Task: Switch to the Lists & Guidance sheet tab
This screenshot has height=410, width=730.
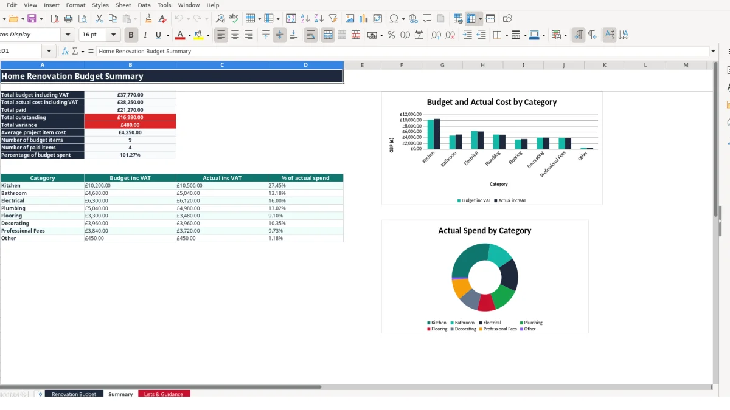Action: click(164, 394)
